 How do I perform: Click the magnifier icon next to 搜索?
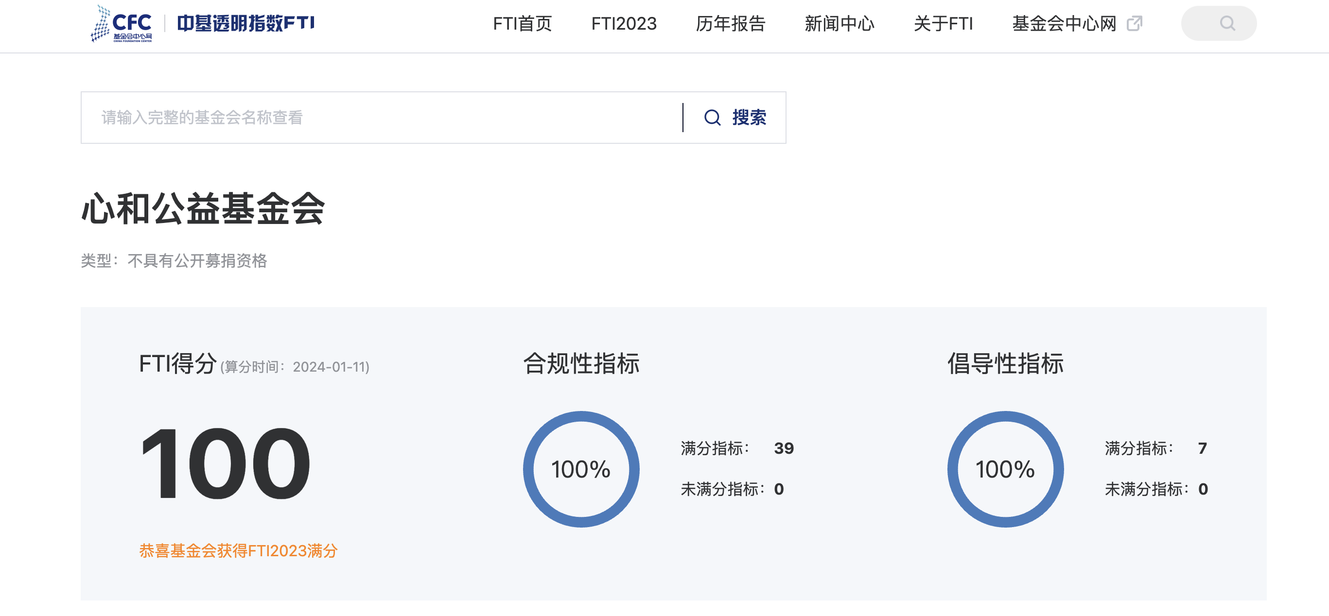pos(712,118)
